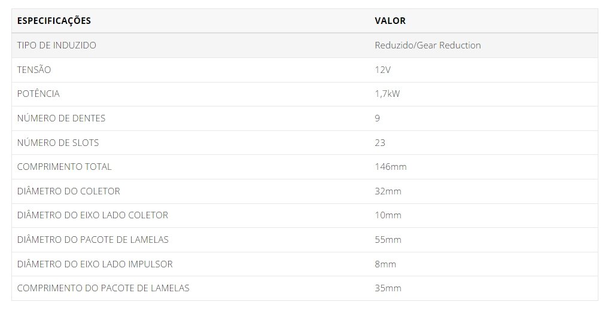605x314 pixels.
Task: Click the 55mm lamella diameter value
Action: (388, 240)
